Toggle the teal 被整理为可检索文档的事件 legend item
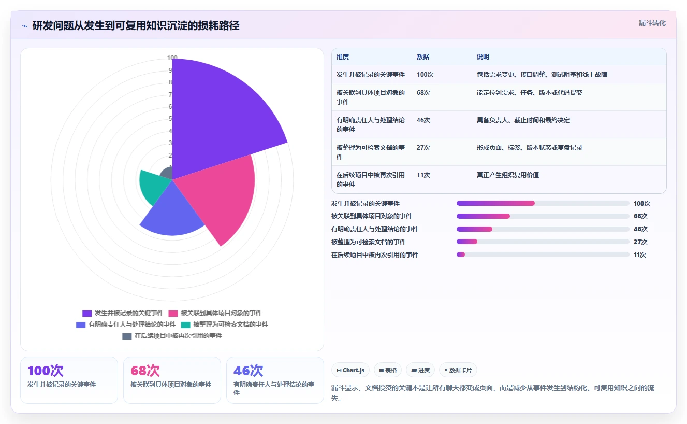Viewport: 687px width, 424px height. [224, 324]
